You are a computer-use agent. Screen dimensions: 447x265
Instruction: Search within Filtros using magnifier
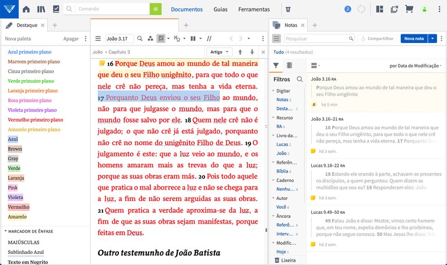pos(300,79)
